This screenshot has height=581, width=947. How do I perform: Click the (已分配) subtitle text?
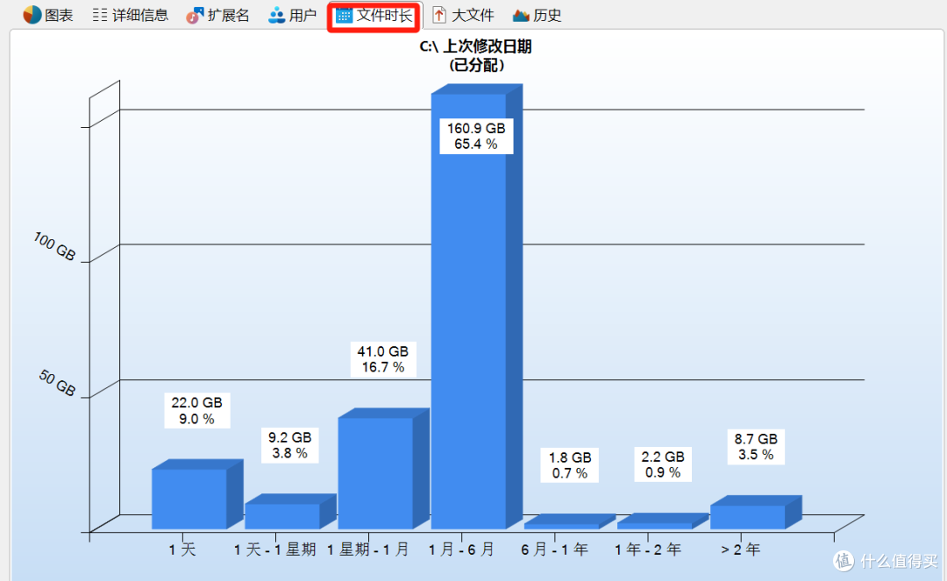476,65
